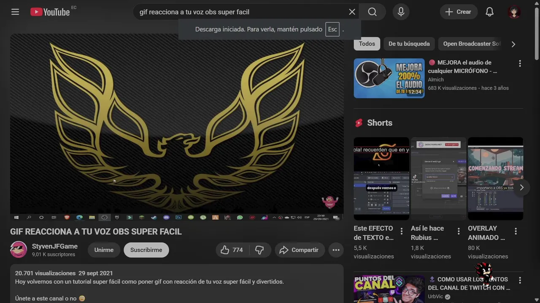Open the PUNTOS DEL CANAL video thumbnail

(389, 289)
